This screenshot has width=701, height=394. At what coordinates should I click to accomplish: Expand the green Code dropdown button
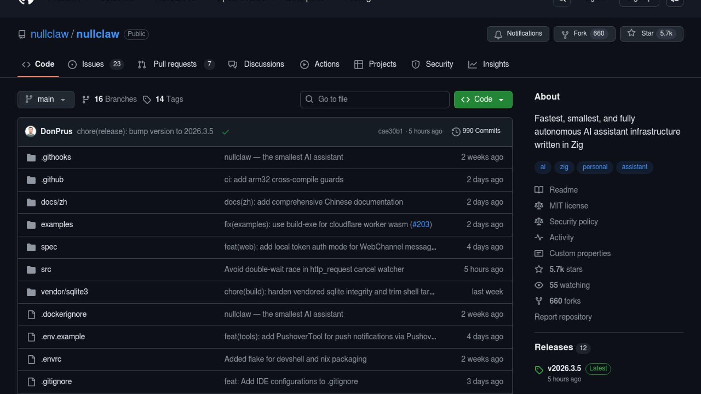(x=483, y=99)
